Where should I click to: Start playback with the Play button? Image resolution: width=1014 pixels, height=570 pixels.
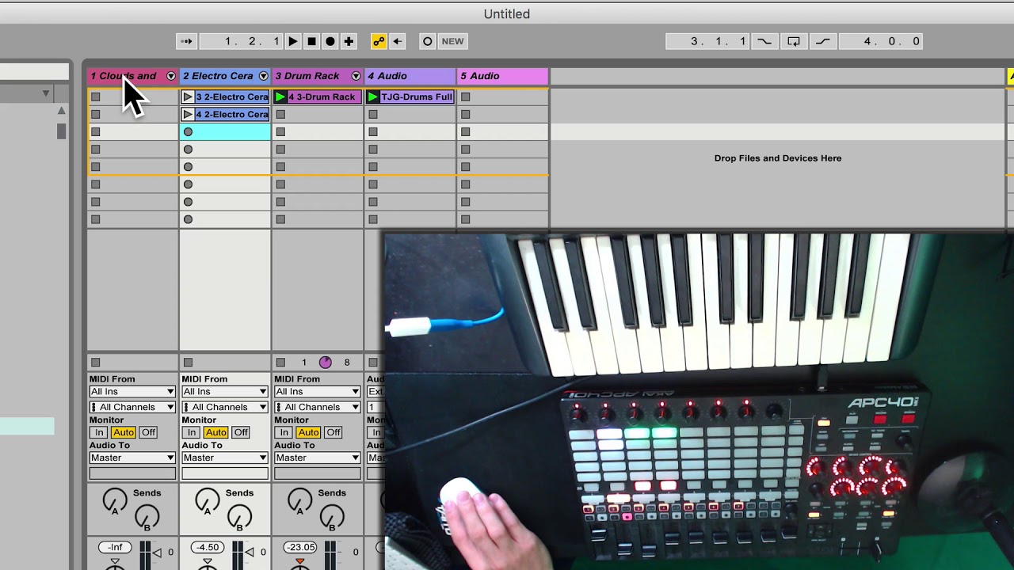click(292, 41)
